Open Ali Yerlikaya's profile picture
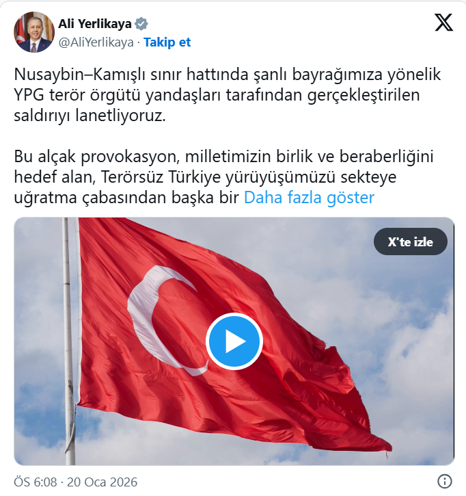The height and width of the screenshot is (496, 466). tap(34, 32)
